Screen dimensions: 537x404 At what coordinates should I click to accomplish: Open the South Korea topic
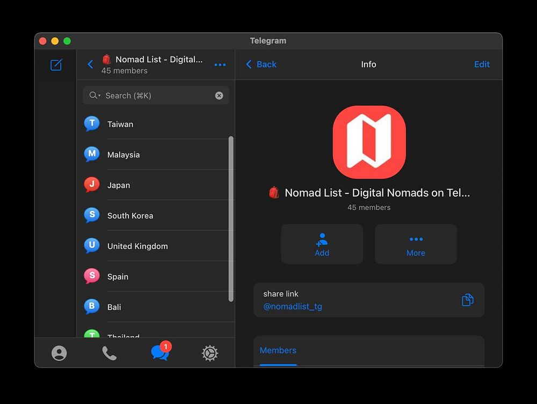[x=156, y=215]
